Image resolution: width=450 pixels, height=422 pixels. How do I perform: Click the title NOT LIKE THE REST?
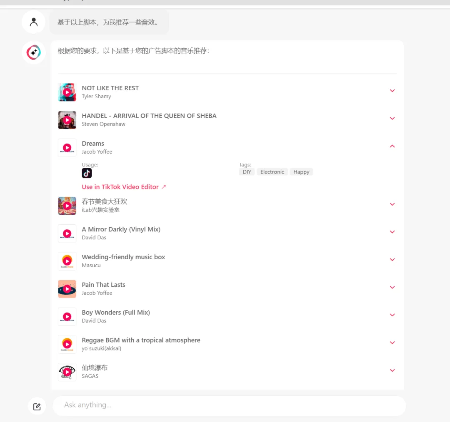(110, 88)
